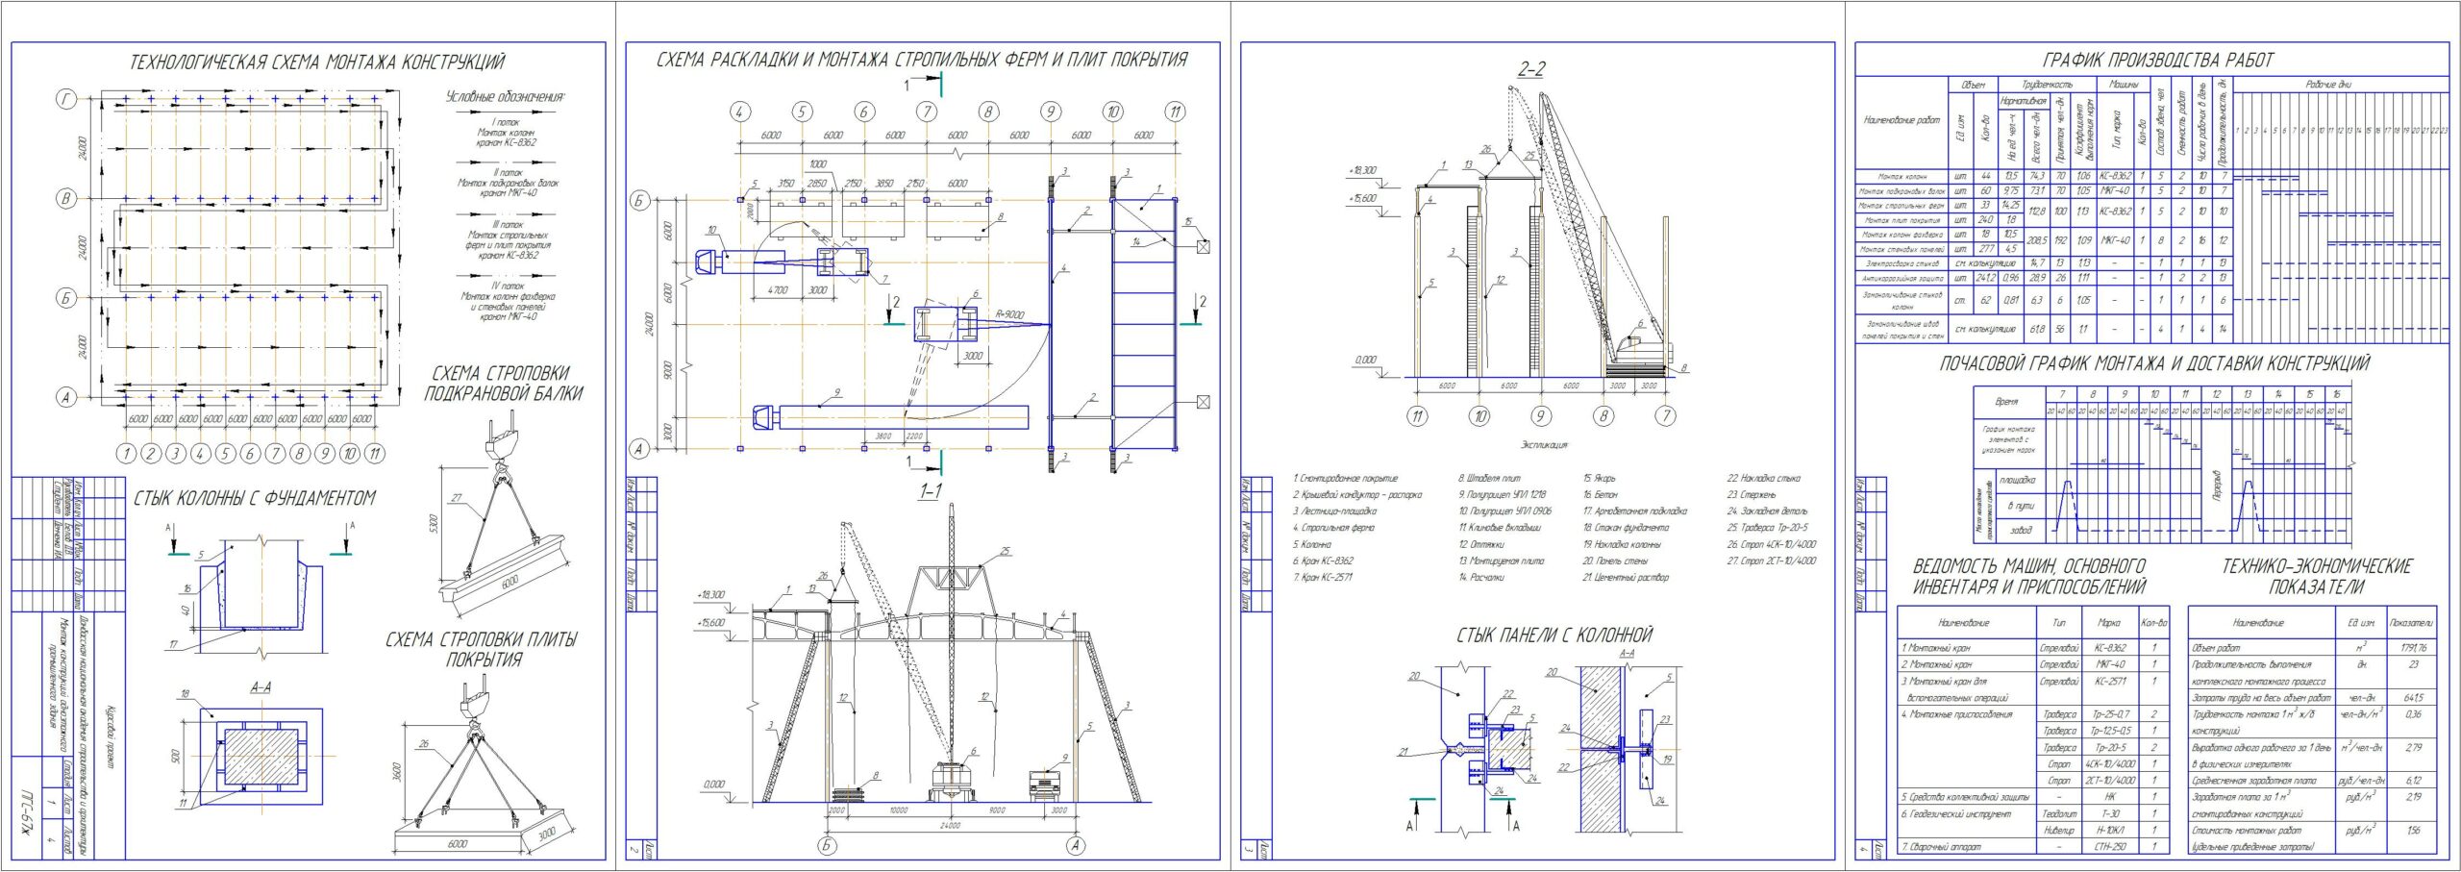Viewport: 2461px width, 872px height.
Task: Click machines table row '7. Сварочный аппарат'
Action: coord(2033,847)
